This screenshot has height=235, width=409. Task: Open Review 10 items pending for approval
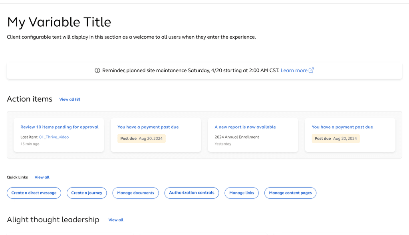[x=59, y=127]
